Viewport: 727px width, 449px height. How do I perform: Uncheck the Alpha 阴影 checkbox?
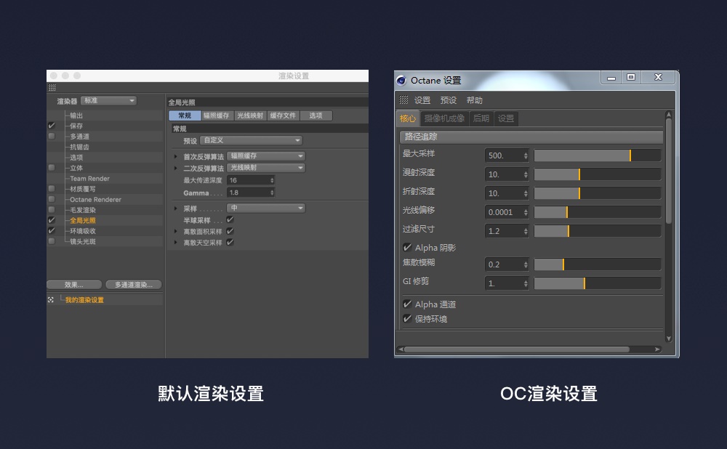tap(407, 248)
